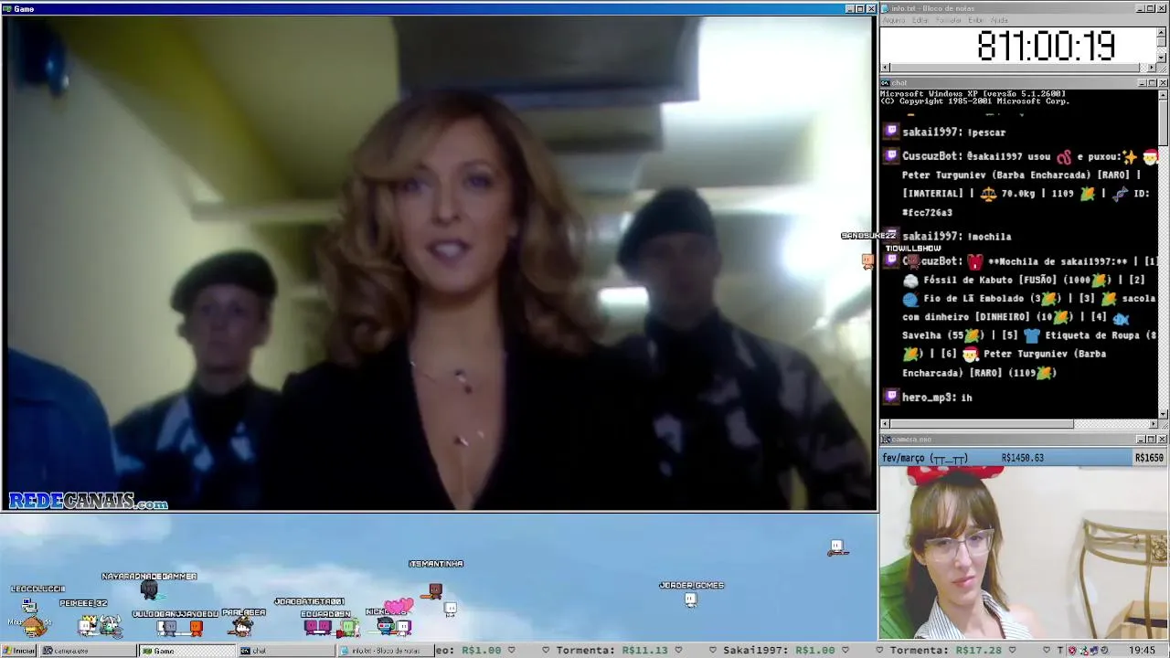Image resolution: width=1170 pixels, height=658 pixels.
Task: Click the console icon in chat title bar
Action: tap(885, 83)
